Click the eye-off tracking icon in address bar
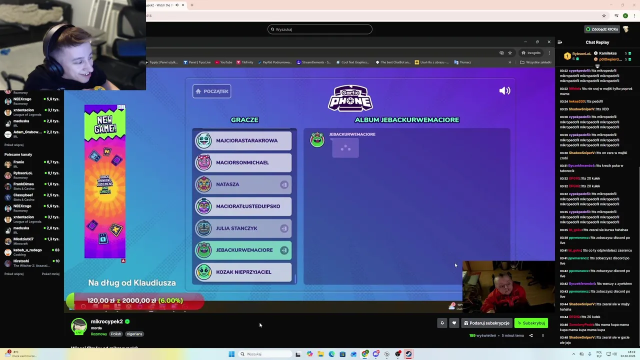Screen dimensions: 640x360 tap(501, 52)
